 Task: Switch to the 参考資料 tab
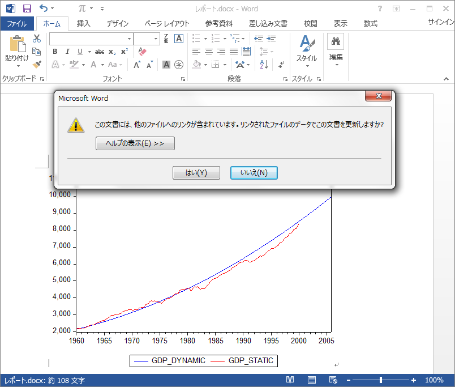tap(219, 24)
